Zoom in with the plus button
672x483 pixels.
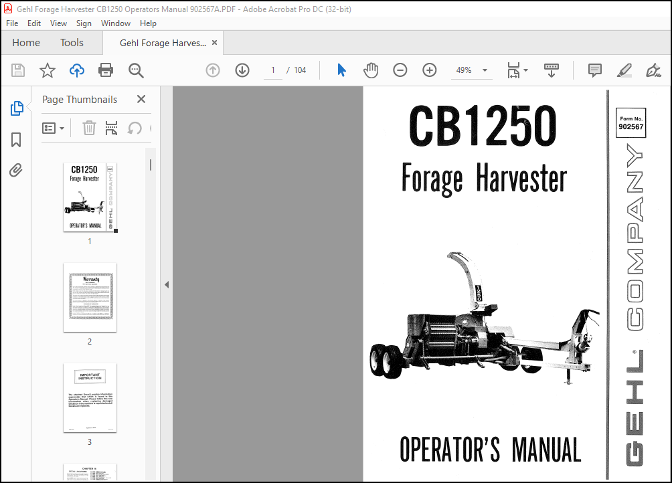coord(430,70)
